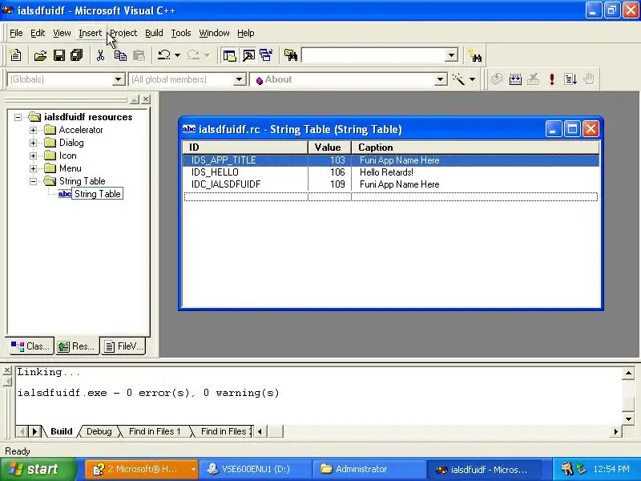641x481 pixels.
Task: Expand the Menu folder
Action: point(34,168)
